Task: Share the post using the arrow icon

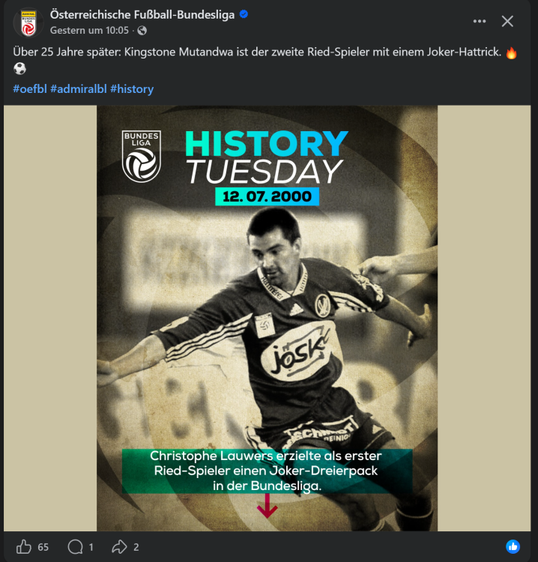Action: click(119, 546)
